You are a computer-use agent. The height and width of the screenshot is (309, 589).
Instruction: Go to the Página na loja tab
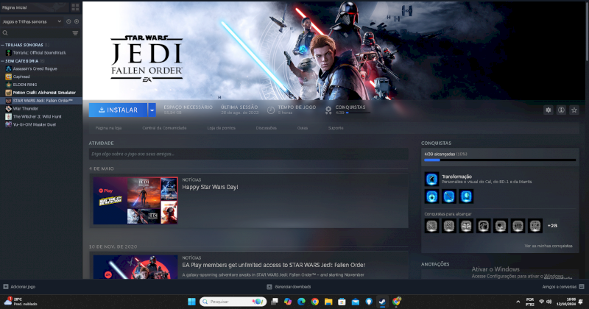tap(108, 128)
